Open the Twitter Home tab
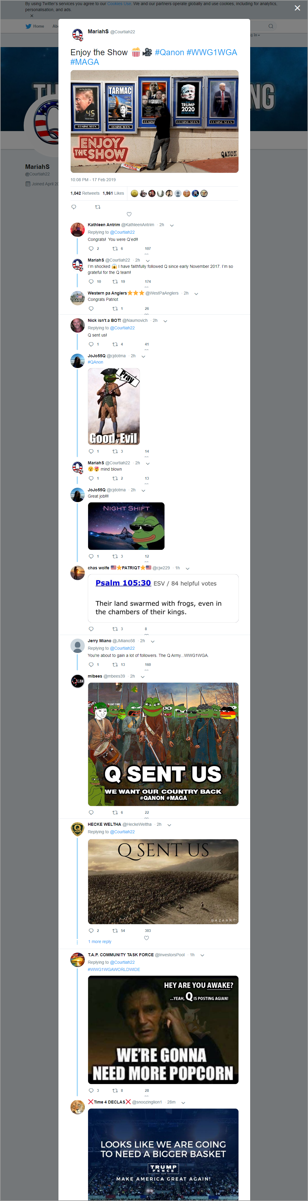The width and height of the screenshot is (308, 1201). coord(35,26)
